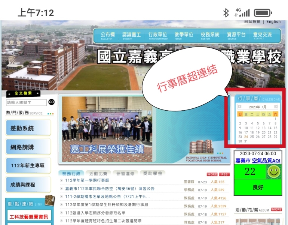Click the 2023年 7月 calendar month title

click(x=258, y=107)
